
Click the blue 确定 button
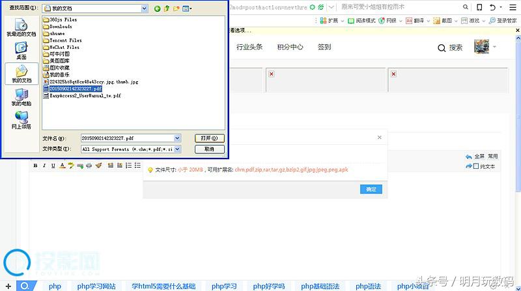[371, 189]
